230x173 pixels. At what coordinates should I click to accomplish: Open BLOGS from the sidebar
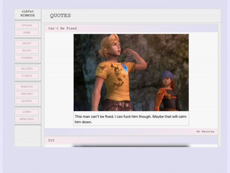click(27, 51)
